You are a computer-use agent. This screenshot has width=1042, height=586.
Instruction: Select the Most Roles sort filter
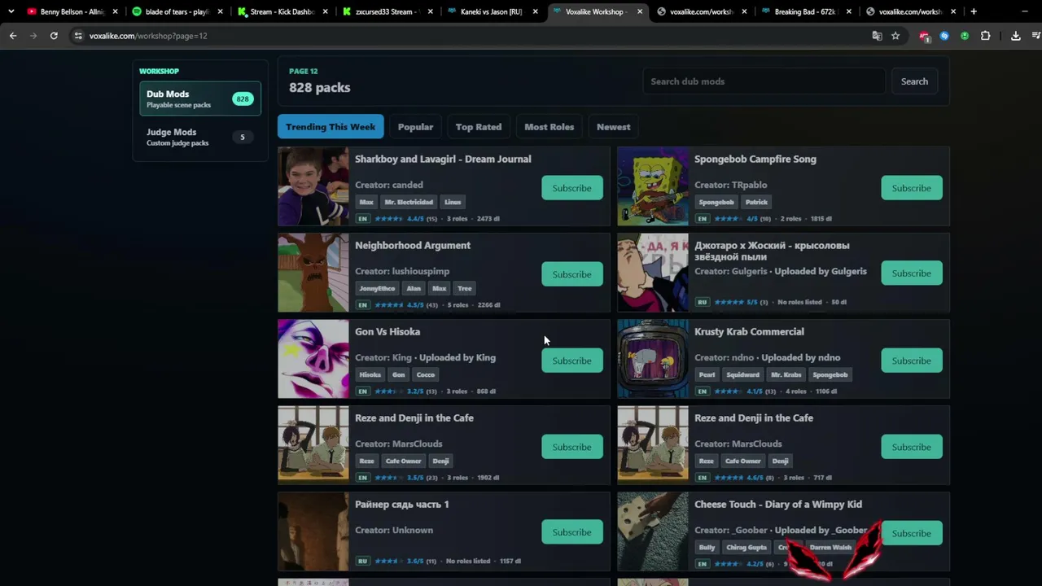[549, 127]
